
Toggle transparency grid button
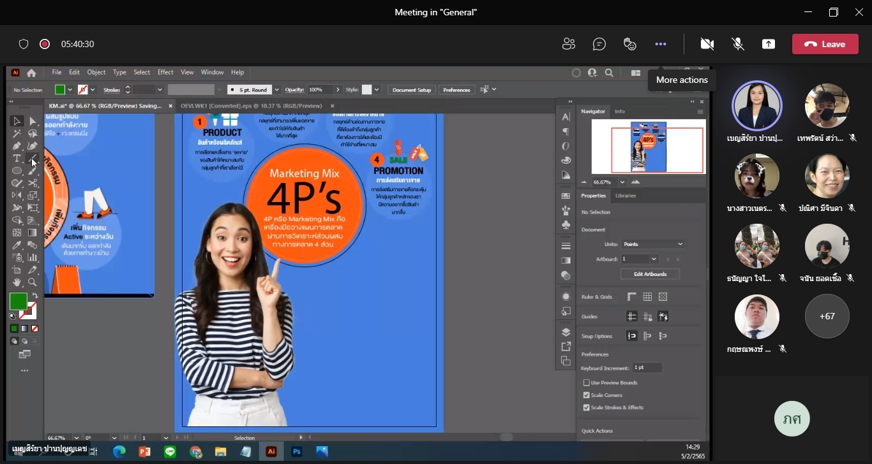[x=663, y=297]
